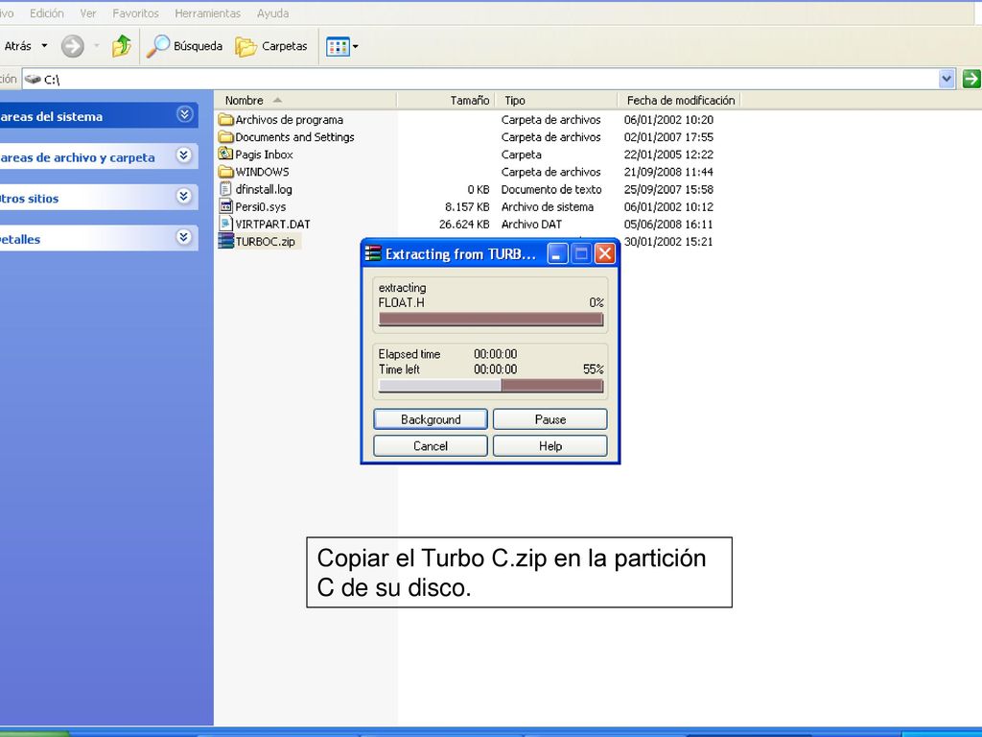Click the date 30/01/2002 15:21
The width and height of the screenshot is (982, 737).
668,241
